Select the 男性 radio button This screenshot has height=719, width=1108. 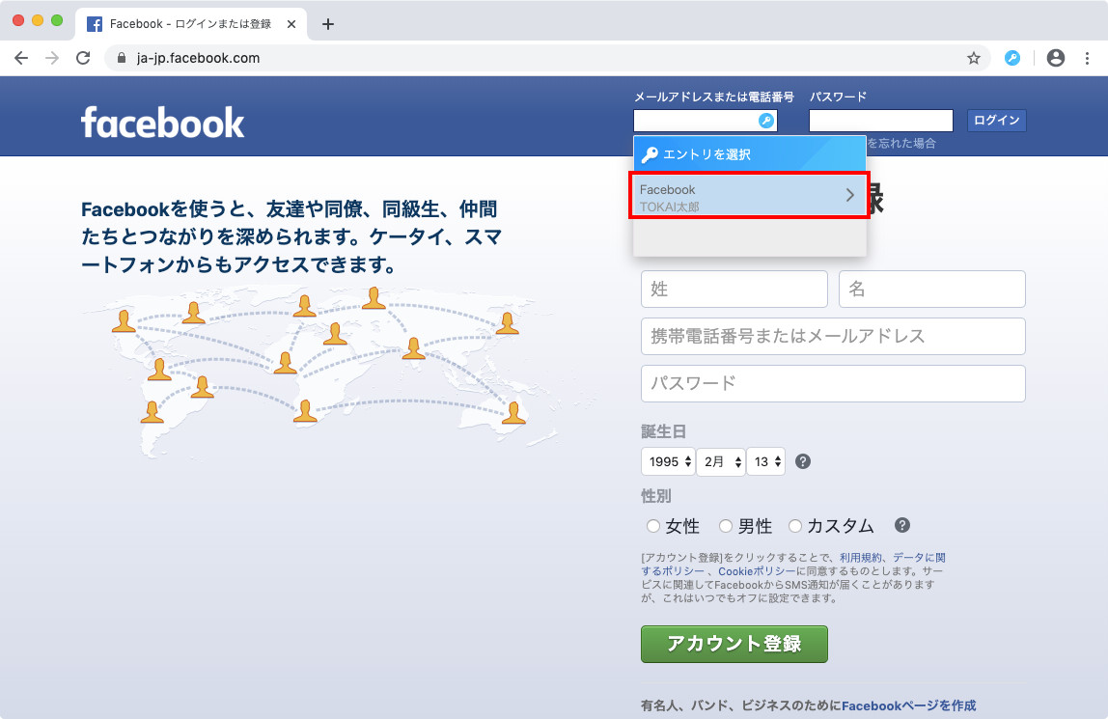tap(726, 526)
